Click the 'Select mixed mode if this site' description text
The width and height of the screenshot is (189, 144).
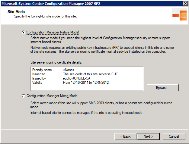(x=101, y=105)
